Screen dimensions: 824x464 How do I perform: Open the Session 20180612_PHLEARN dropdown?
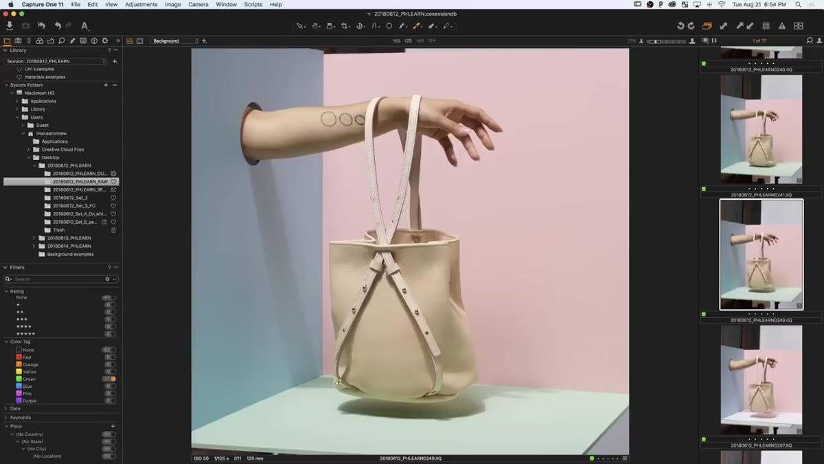(57, 61)
